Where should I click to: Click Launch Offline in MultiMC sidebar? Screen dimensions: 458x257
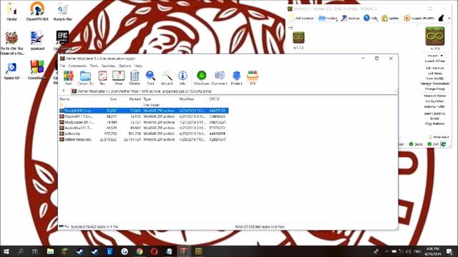[x=434, y=61]
